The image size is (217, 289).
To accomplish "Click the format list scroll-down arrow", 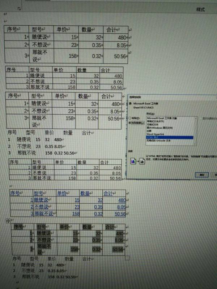I will click(x=195, y=143).
